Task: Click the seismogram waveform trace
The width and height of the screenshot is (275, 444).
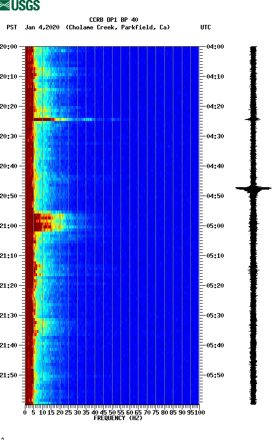Action: [253, 225]
